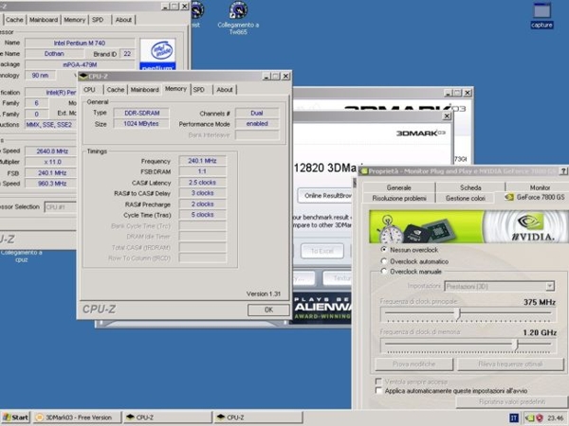This screenshot has width=569, height=426.
Task: Open the Processor Selection CPU #1 dropdown
Action: pyautogui.click(x=61, y=207)
